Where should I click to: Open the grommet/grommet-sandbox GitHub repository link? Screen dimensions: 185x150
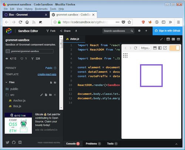(29, 51)
